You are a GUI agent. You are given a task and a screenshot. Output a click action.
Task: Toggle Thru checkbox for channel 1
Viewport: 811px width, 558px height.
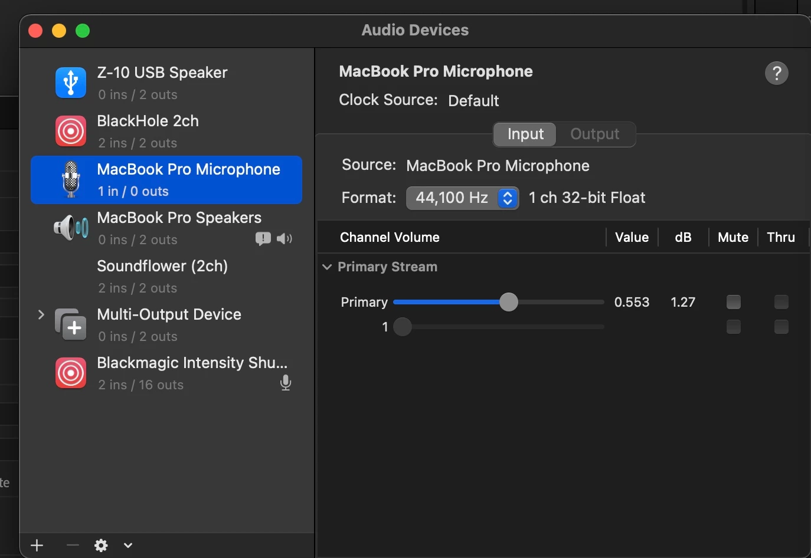(x=781, y=327)
